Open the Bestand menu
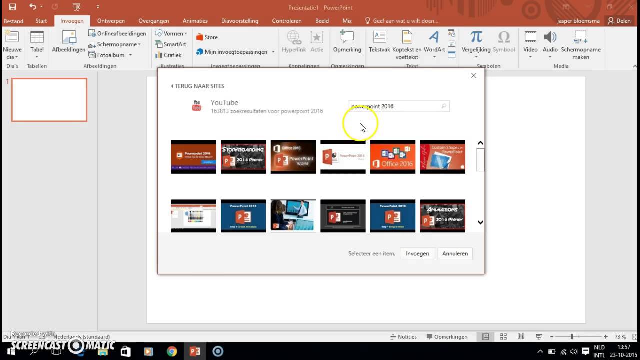The width and height of the screenshot is (640, 360). coord(13,21)
